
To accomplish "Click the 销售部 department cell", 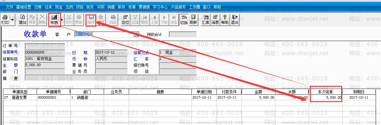I will pyautogui.click(x=87, y=97).
